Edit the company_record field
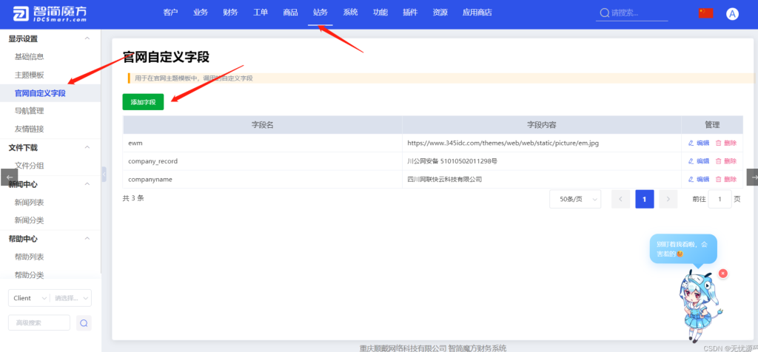Image resolution: width=758 pixels, height=352 pixels. coord(699,161)
